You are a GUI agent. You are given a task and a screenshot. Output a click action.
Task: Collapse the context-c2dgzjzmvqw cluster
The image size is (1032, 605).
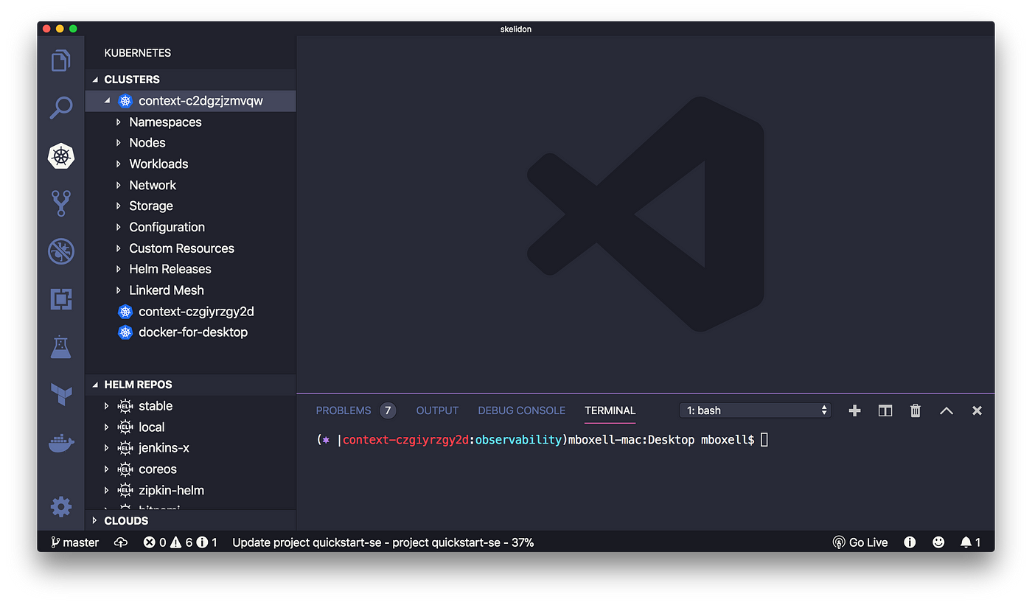[108, 101]
